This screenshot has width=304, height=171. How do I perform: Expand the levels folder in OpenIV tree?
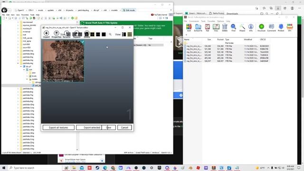point(27,76)
